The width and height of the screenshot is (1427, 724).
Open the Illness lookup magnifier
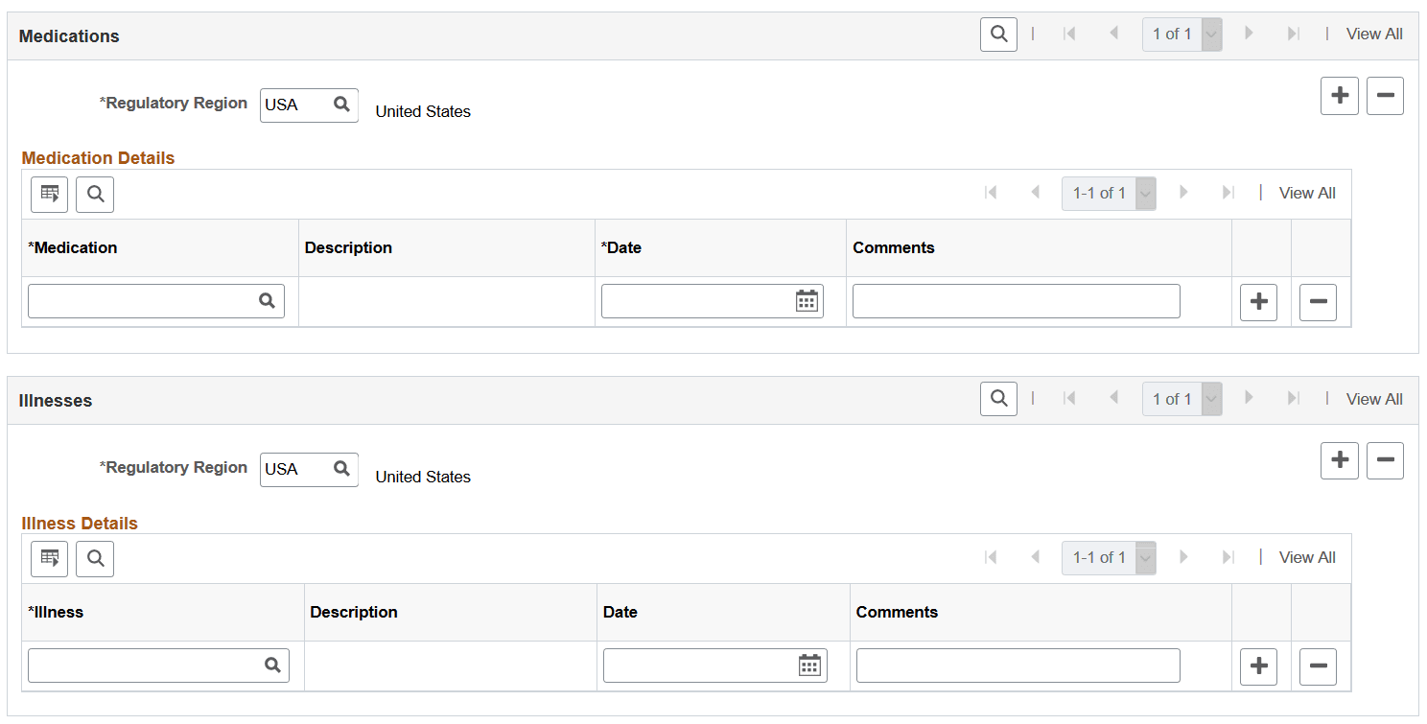click(x=272, y=666)
